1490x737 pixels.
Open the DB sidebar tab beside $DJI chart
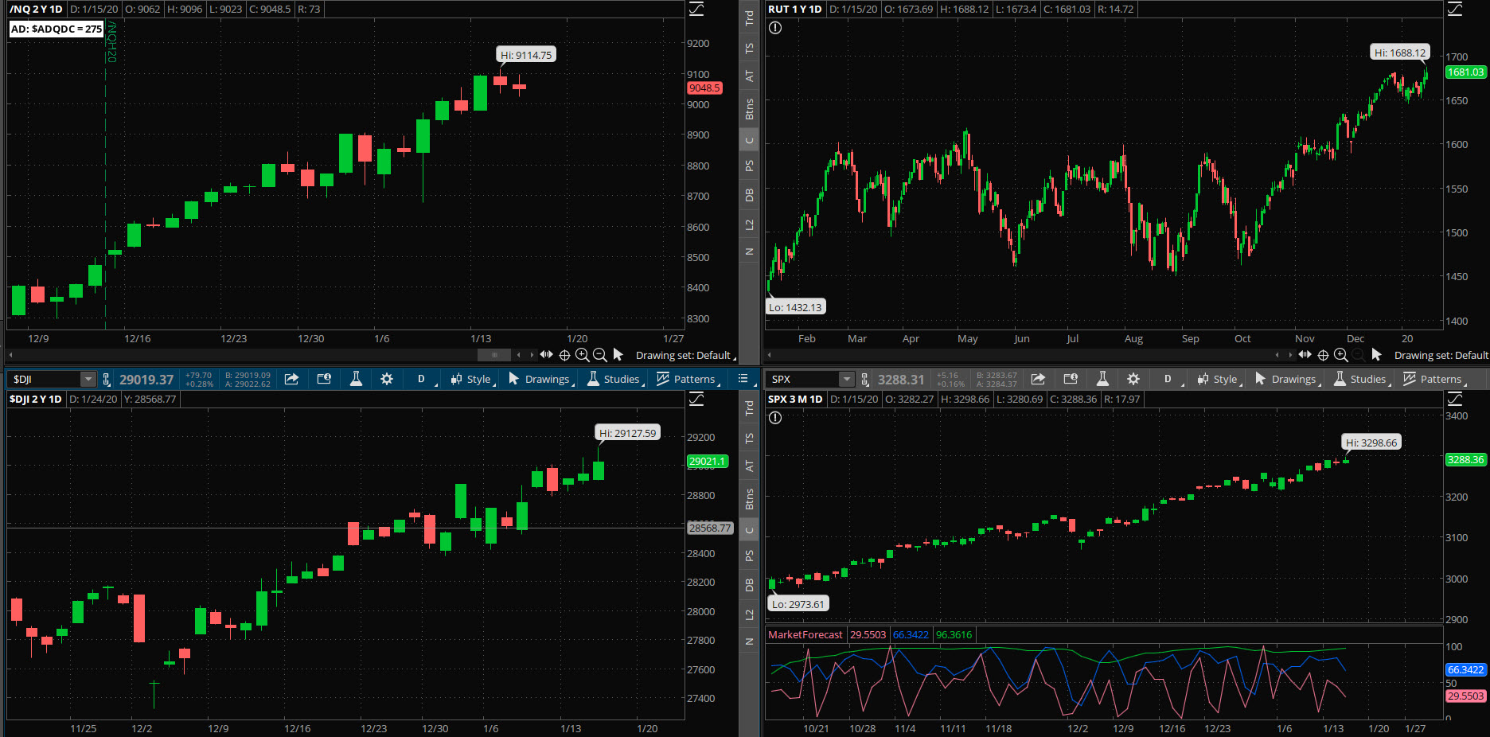[749, 585]
